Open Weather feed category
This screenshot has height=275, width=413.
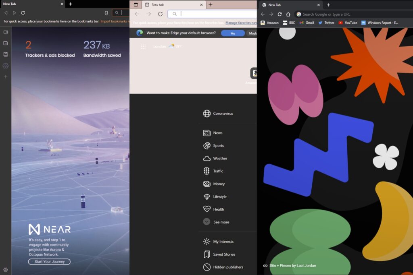(x=215, y=159)
